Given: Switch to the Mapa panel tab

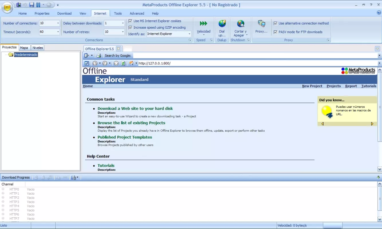Looking at the screenshot, I should click(24, 48).
